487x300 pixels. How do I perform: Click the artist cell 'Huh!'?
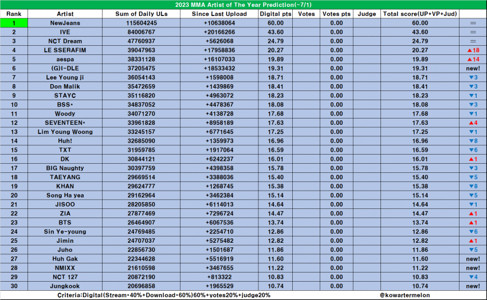[65, 141]
